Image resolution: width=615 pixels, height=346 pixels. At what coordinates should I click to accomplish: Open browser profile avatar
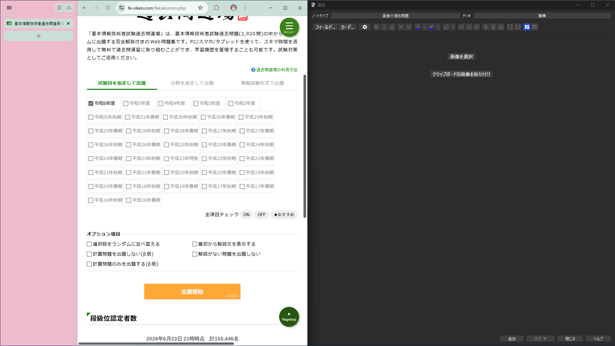pyautogui.click(x=234, y=8)
